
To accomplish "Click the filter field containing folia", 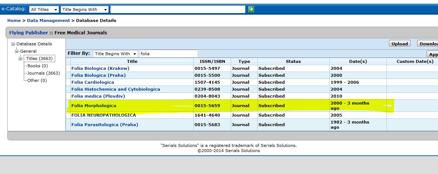I will click(x=169, y=54).
